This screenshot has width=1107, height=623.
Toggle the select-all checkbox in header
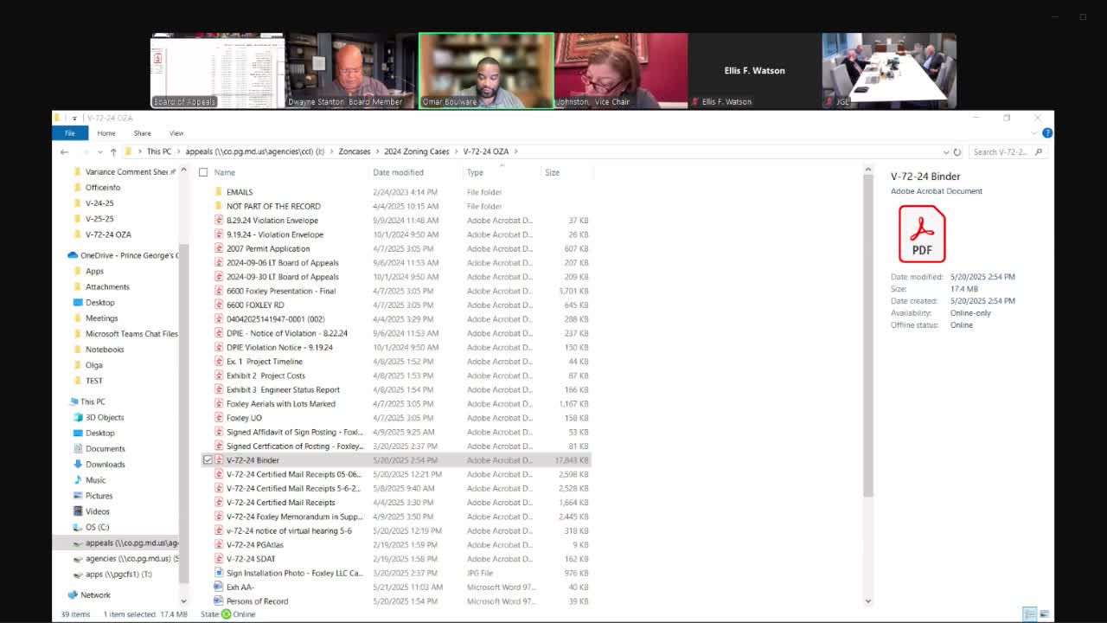point(203,172)
